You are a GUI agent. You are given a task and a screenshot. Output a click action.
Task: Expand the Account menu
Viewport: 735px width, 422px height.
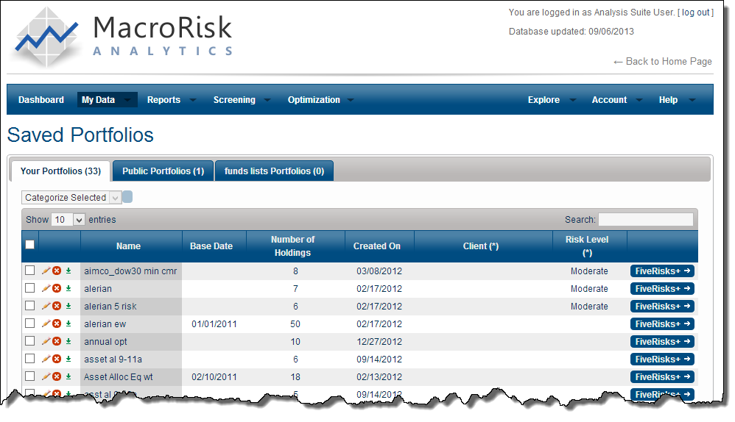pyautogui.click(x=617, y=100)
